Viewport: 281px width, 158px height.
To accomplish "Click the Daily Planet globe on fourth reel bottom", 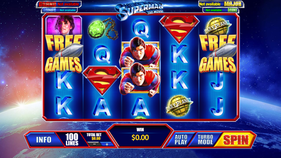I will (x=179, y=106).
